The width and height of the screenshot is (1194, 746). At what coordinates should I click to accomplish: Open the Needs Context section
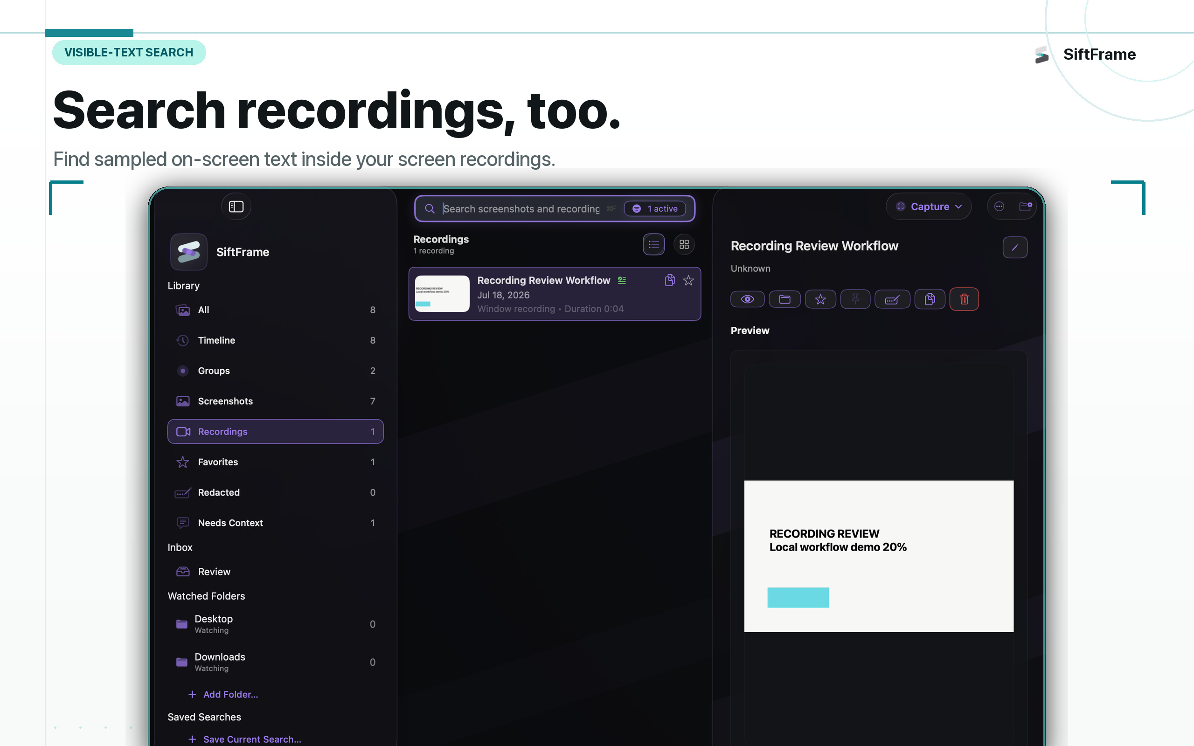pyautogui.click(x=275, y=523)
